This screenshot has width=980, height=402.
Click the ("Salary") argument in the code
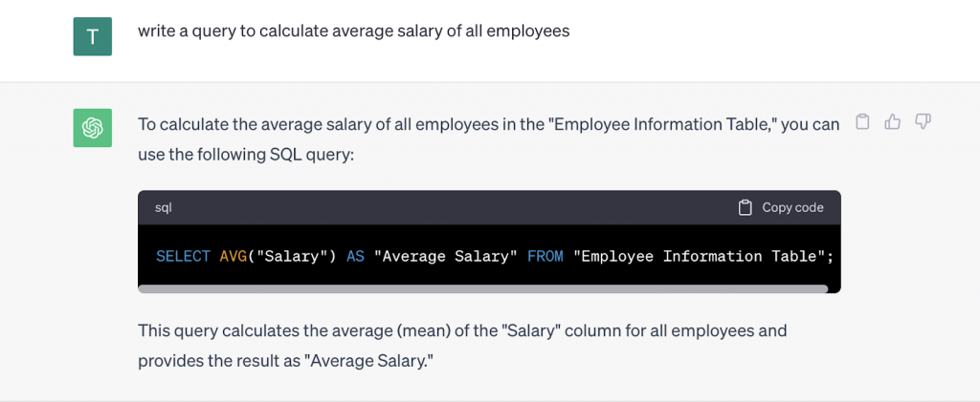(x=292, y=256)
